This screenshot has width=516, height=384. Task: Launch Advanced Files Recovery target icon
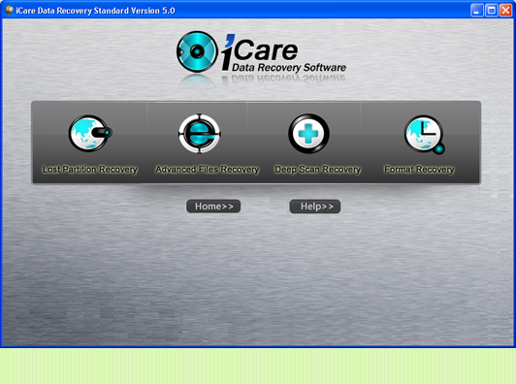[x=200, y=134]
